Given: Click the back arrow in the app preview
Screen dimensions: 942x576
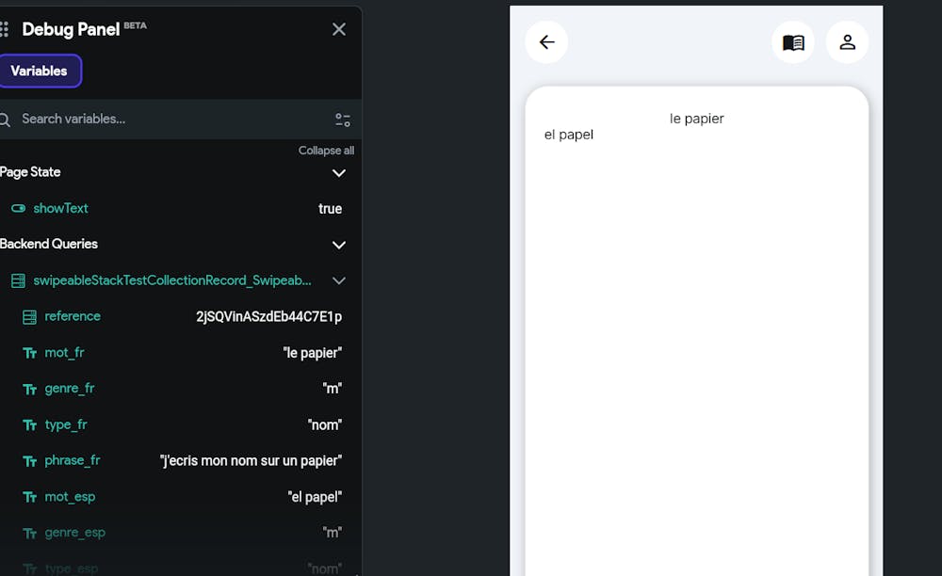Looking at the screenshot, I should [546, 42].
